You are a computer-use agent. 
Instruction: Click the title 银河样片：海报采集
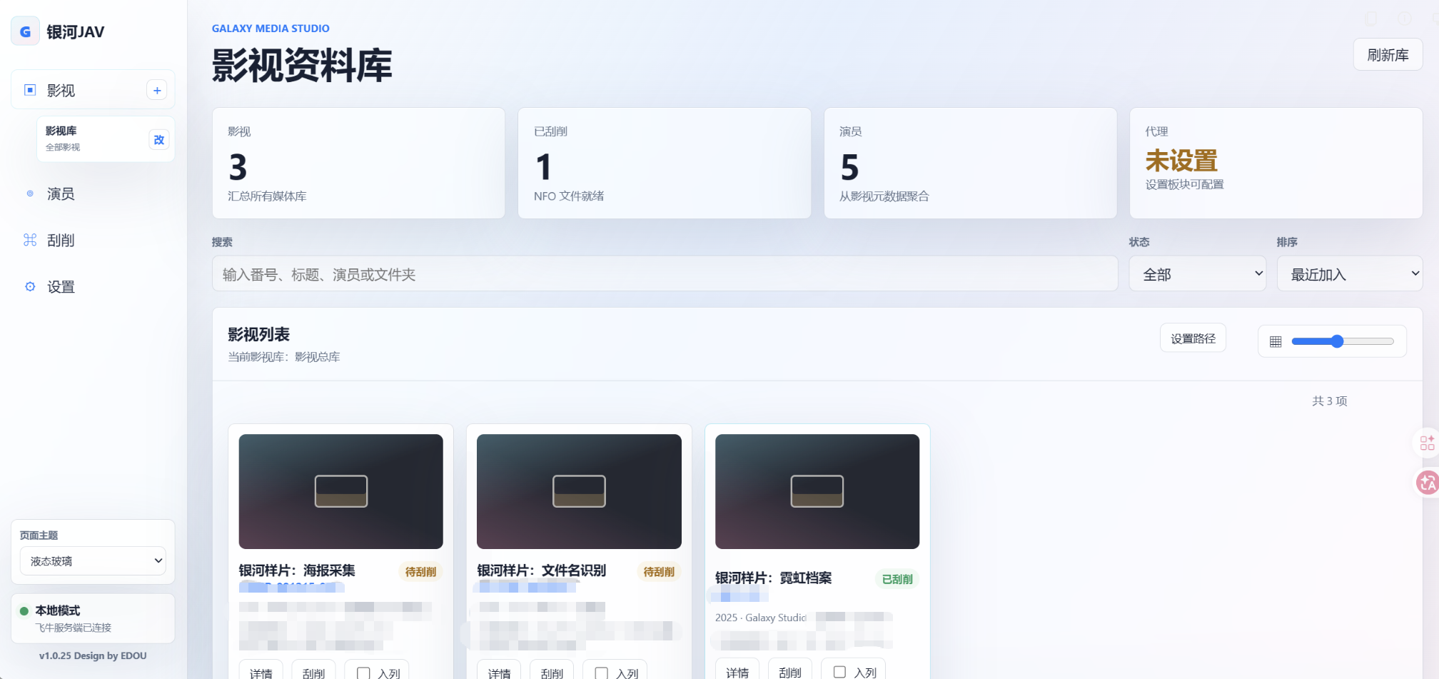pos(297,570)
